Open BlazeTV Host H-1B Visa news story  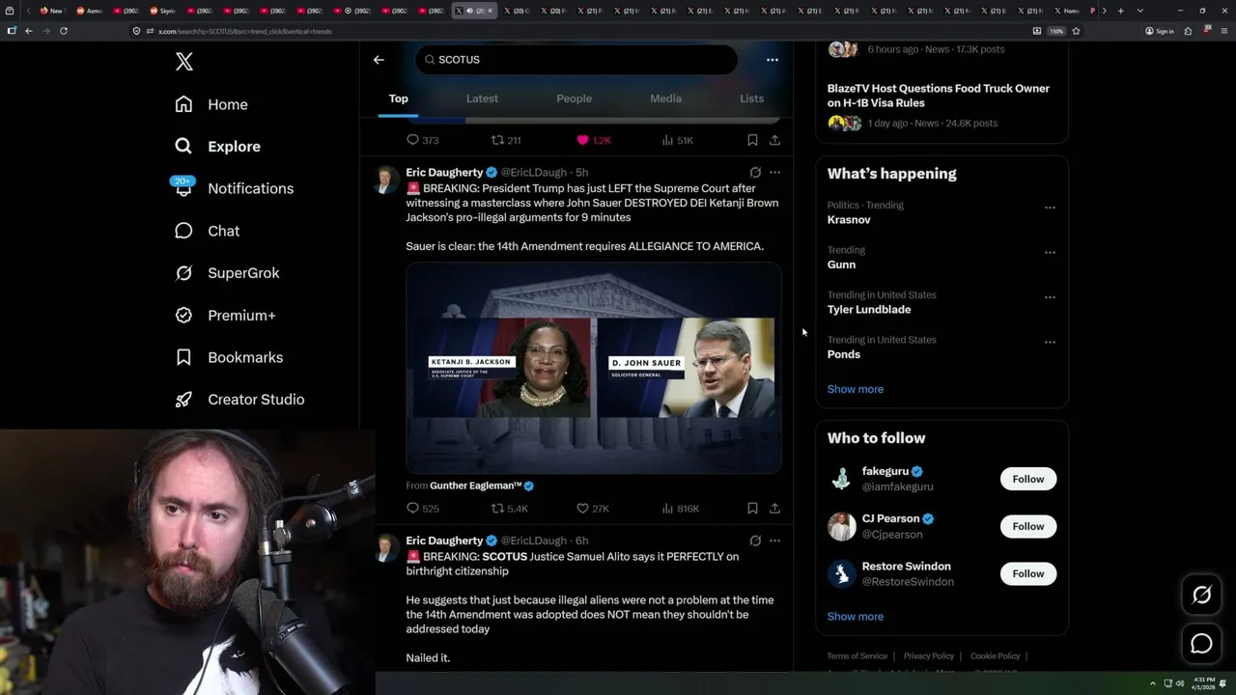[x=938, y=96]
